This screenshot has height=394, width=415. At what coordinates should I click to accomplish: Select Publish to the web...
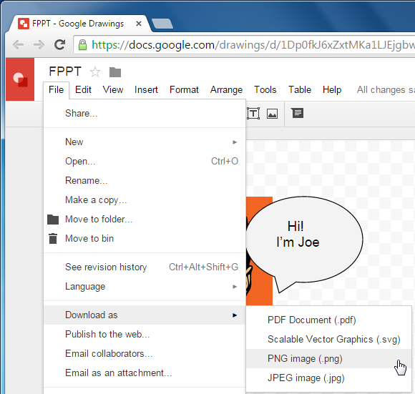(x=145, y=334)
